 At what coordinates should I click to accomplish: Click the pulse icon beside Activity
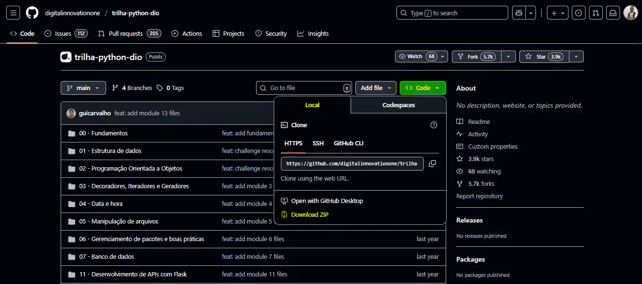pyautogui.click(x=460, y=134)
